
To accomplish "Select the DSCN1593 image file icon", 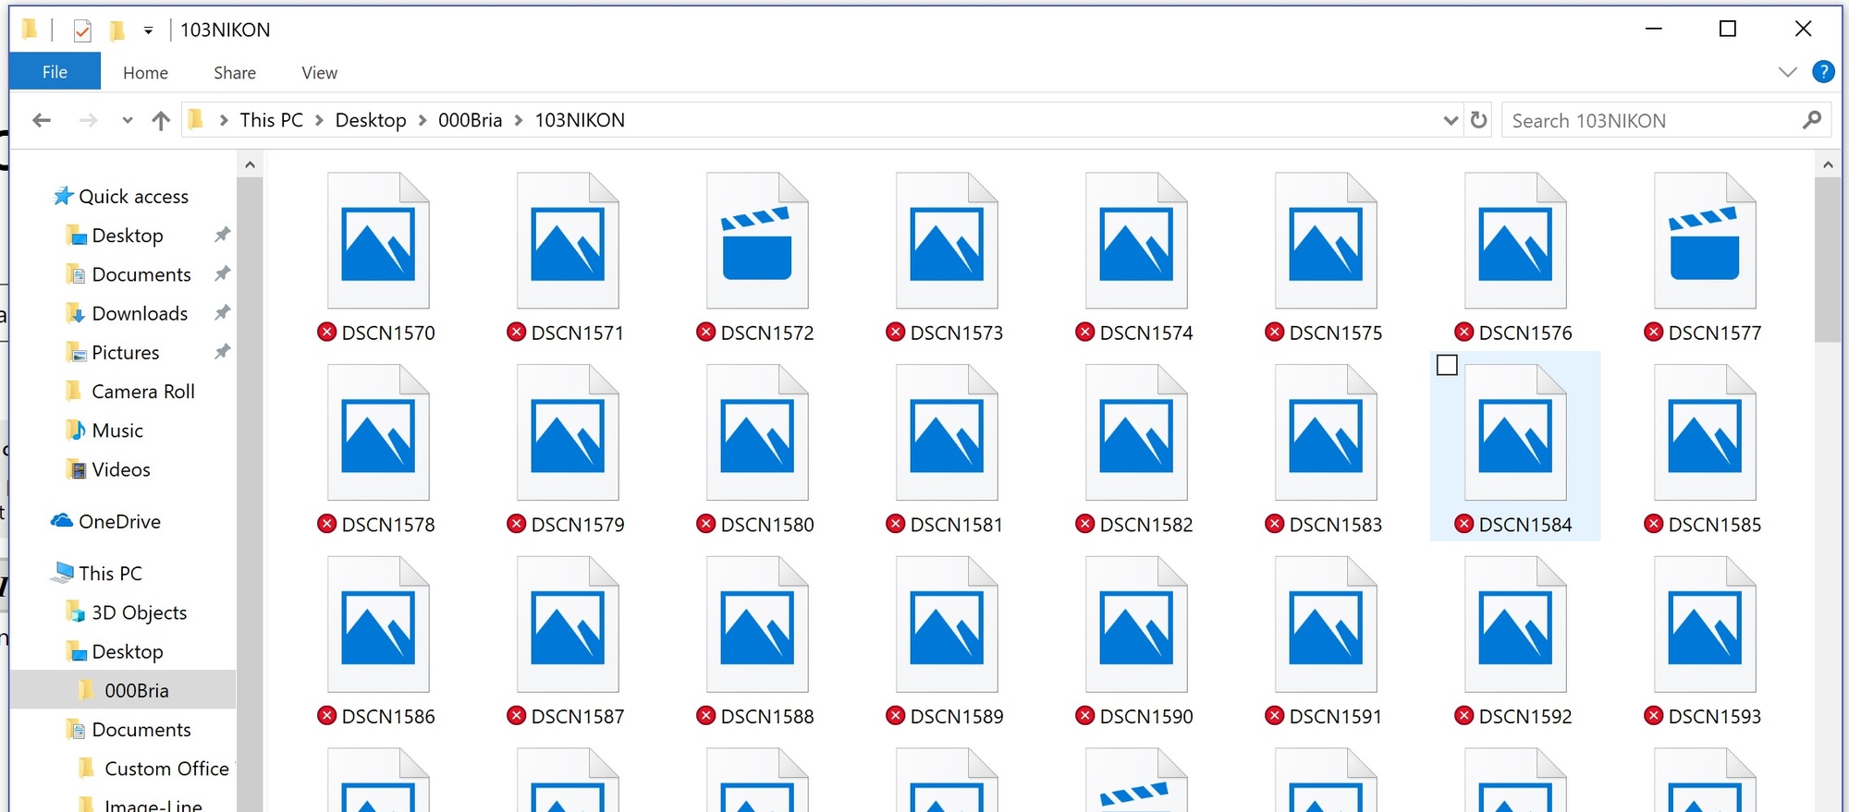I will (x=1705, y=624).
